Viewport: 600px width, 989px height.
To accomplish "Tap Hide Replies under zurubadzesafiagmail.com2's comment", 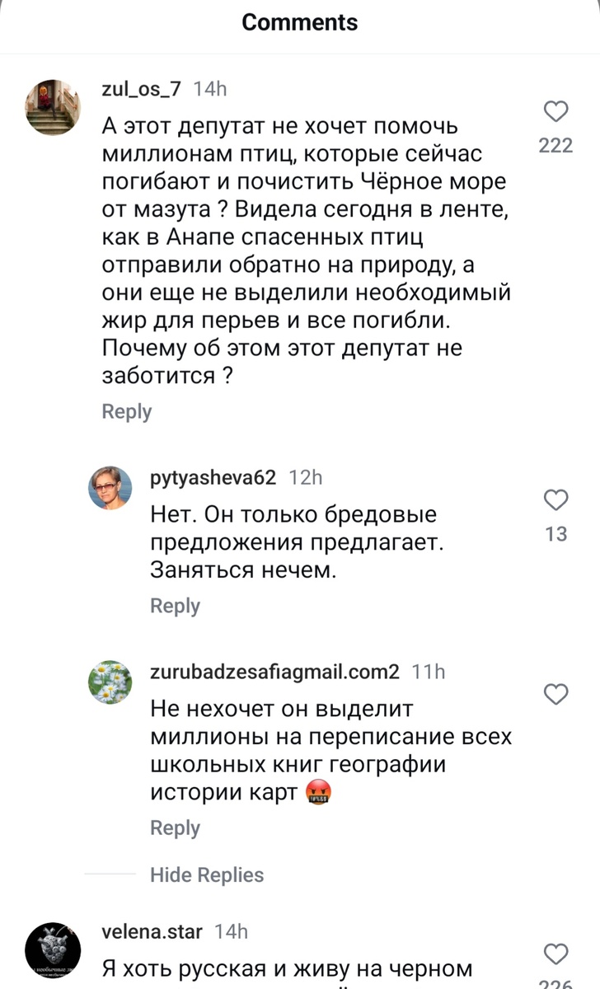I will [207, 874].
